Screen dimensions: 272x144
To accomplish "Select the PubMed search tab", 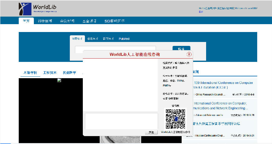I will click(124, 39).
